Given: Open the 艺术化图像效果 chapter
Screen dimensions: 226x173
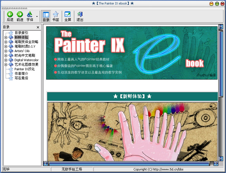Looking at the screenshot, I should click(27, 65).
